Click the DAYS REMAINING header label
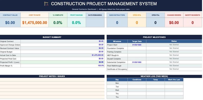203x100 pixels. pyautogui.click(x=95, y=15)
